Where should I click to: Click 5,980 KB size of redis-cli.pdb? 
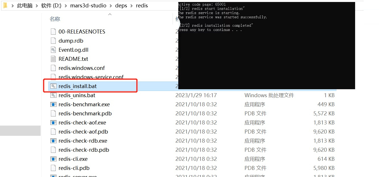coord(324,168)
